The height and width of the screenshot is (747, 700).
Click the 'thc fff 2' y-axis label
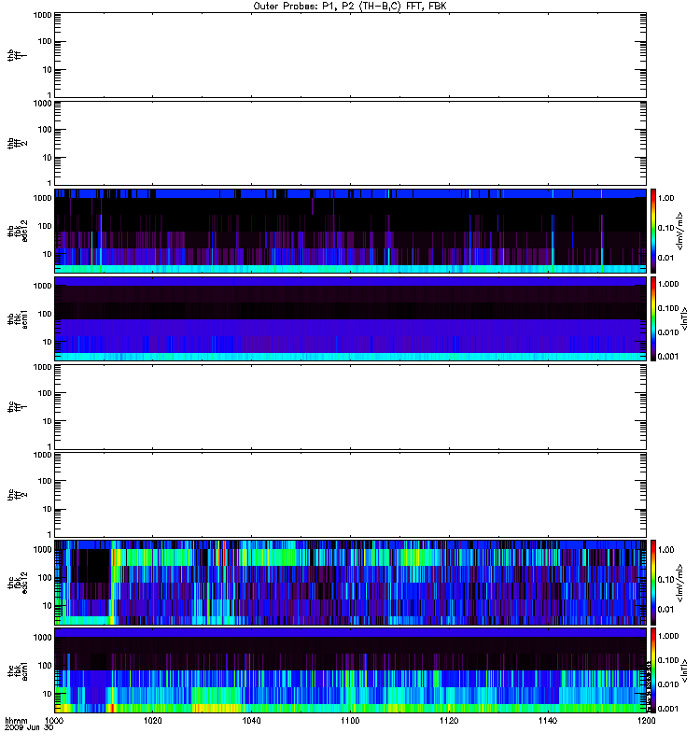(18, 495)
